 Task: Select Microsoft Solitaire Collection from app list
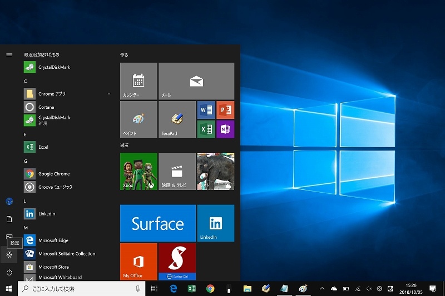tap(66, 254)
